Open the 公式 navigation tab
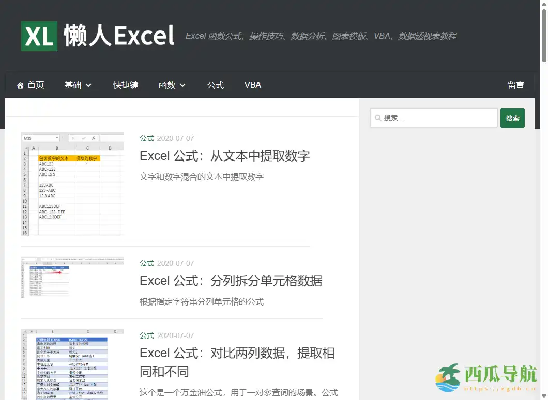This screenshot has width=548, height=400. 216,85
